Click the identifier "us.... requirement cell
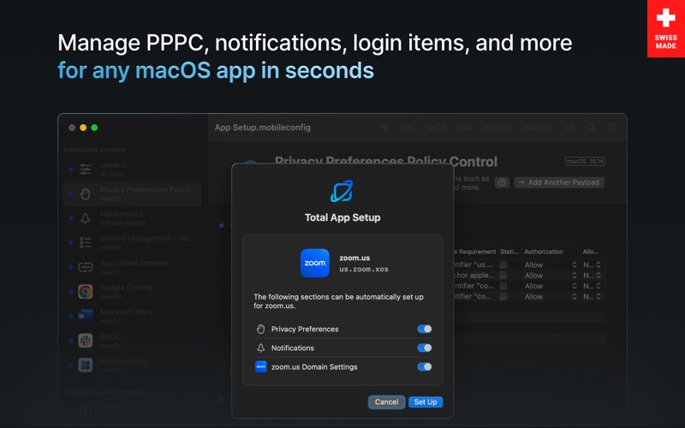This screenshot has width=685, height=428. pyautogui.click(x=474, y=265)
